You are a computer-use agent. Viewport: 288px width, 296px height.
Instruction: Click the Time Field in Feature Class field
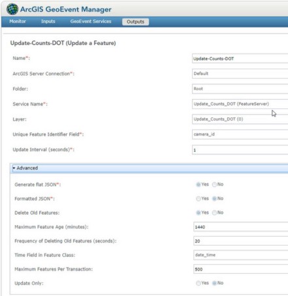(241, 255)
